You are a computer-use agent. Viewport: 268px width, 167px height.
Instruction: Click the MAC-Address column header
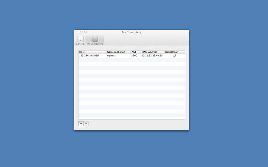click(152, 52)
